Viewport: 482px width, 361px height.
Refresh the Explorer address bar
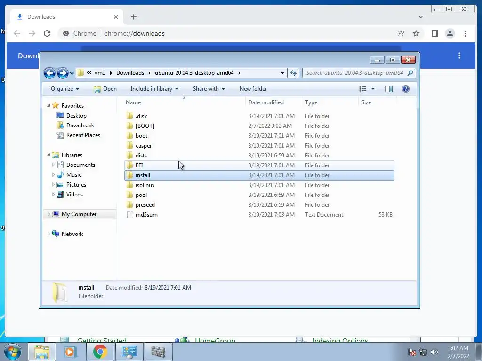[x=293, y=73]
